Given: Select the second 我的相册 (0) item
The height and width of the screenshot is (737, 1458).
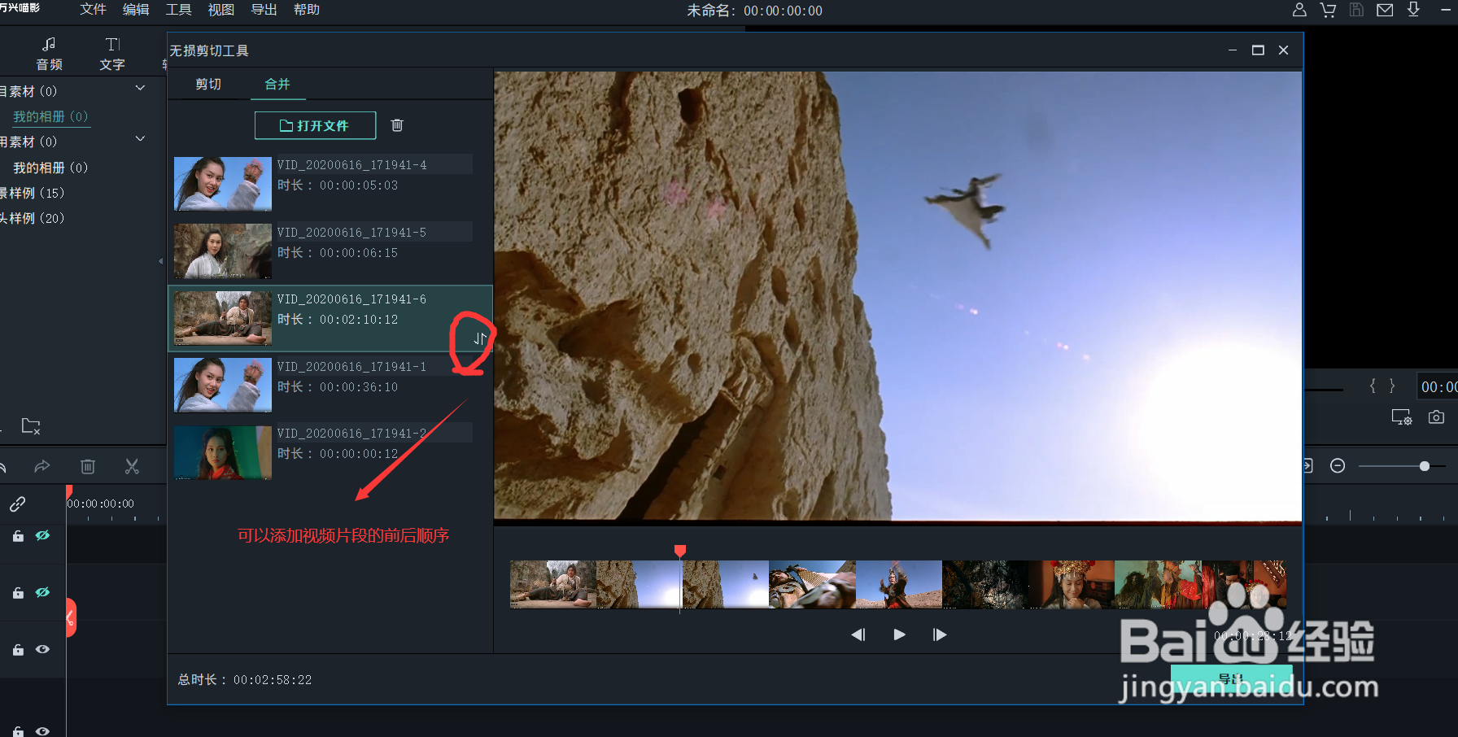Looking at the screenshot, I should click(x=50, y=168).
